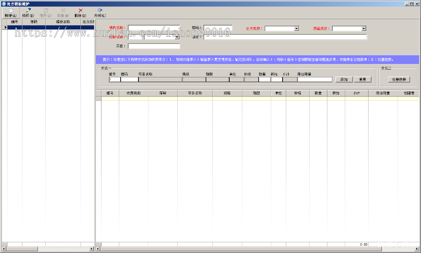Click the 组号 column header in item grid
Viewport: 421px width, 253px height.
(x=110, y=93)
